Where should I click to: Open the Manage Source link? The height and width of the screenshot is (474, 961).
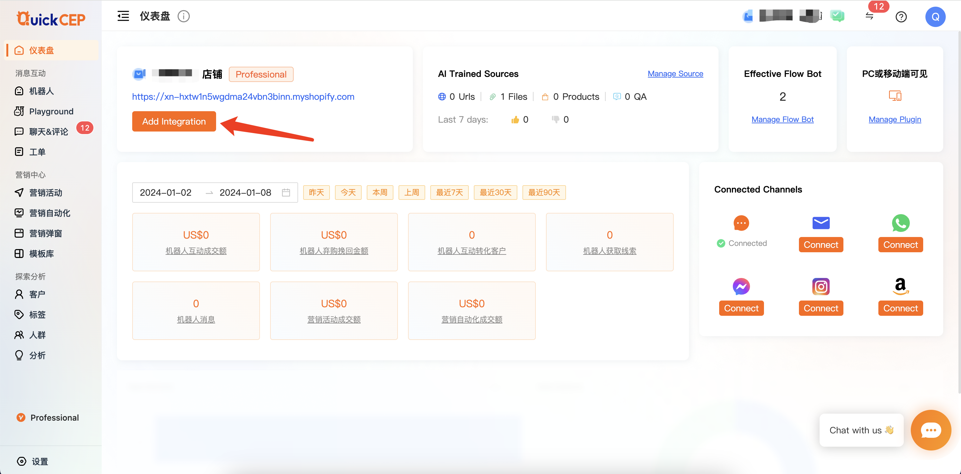pyautogui.click(x=675, y=73)
